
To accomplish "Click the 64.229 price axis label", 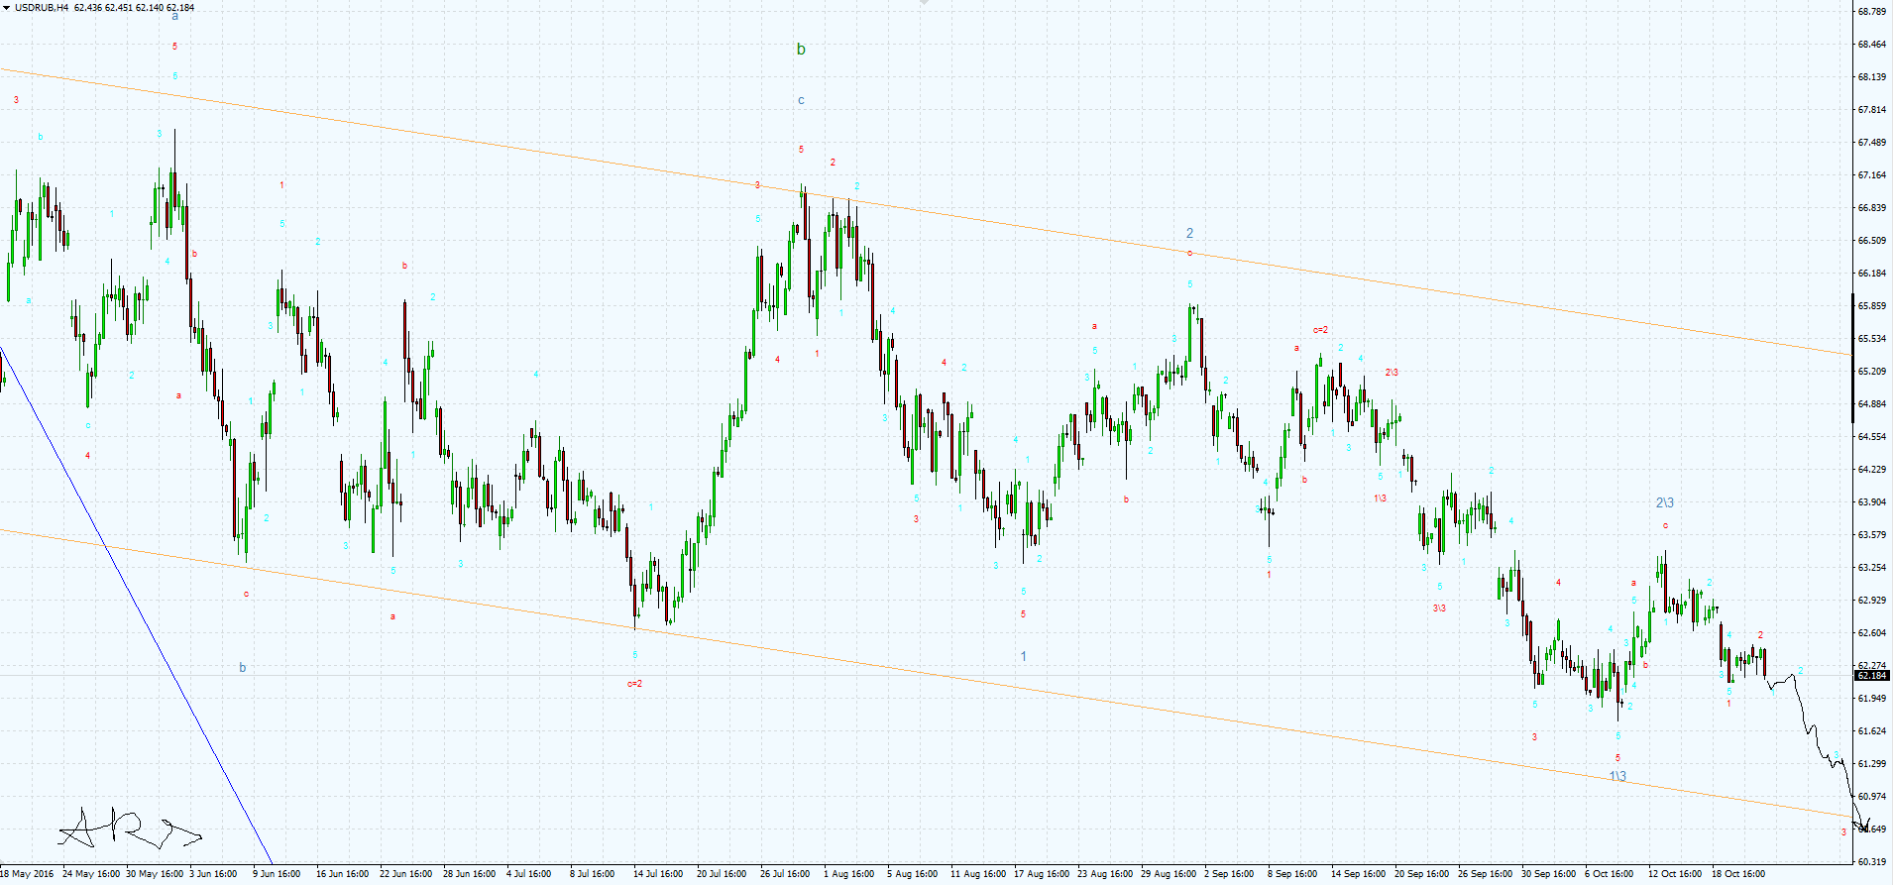I will (1871, 470).
